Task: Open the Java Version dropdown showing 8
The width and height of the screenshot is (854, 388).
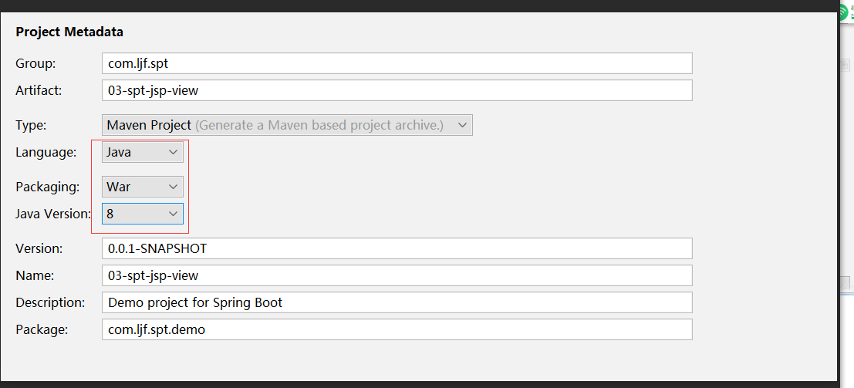Action: (x=143, y=214)
